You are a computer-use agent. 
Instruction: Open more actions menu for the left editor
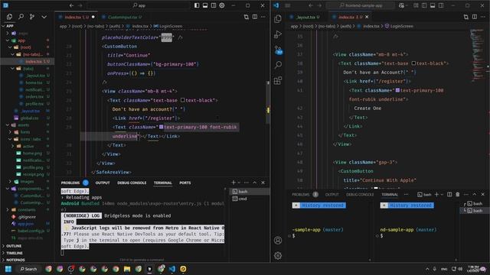[x=263, y=17]
